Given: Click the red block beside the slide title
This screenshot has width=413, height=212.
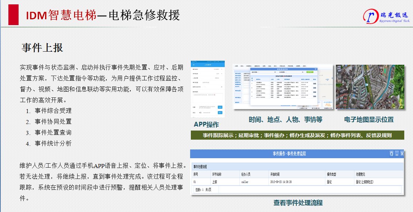Looking at the screenshot, I should point(13,15).
